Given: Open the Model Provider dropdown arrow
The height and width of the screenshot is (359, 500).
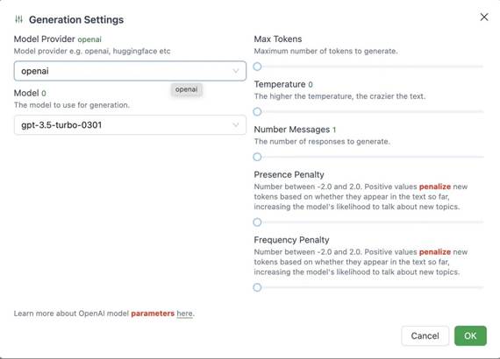Looking at the screenshot, I should pos(236,71).
